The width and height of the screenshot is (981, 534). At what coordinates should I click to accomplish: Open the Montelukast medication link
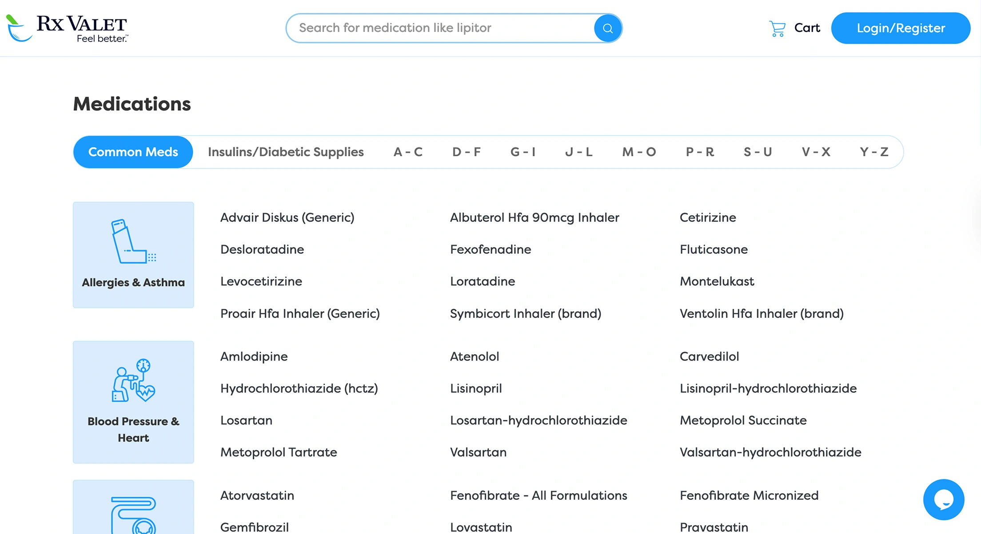(717, 281)
